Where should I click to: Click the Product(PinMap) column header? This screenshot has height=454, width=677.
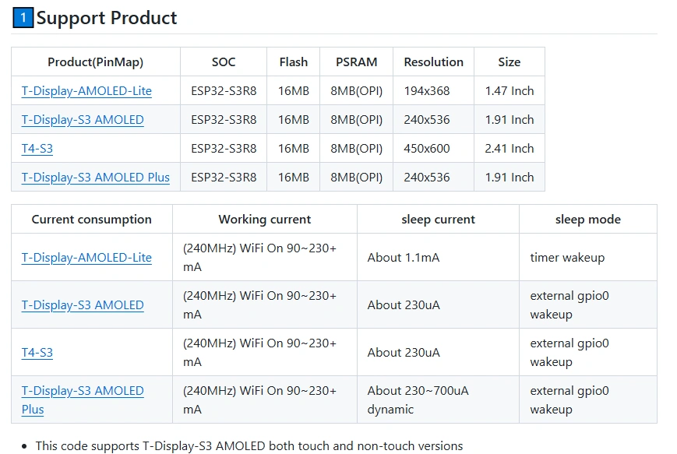[95, 62]
